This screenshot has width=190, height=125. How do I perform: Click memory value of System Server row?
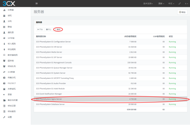coord(132,73)
